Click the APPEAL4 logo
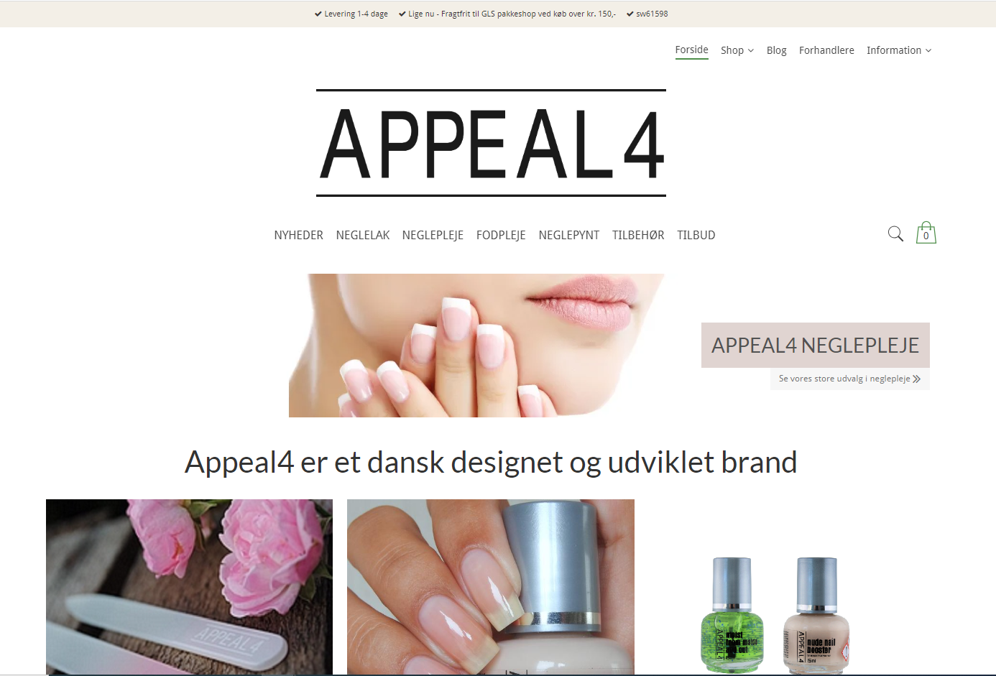 click(491, 143)
